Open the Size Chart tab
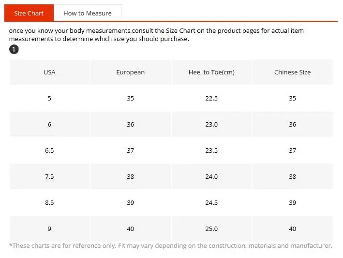The image size is (343, 258). [x=29, y=13]
